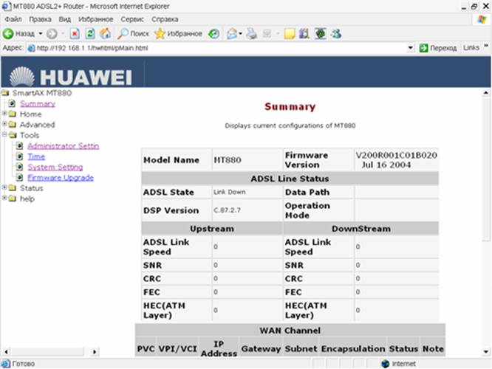Click page icon beside Firmware Upgrade
Viewport: 492px width, 369px height.
(19, 178)
